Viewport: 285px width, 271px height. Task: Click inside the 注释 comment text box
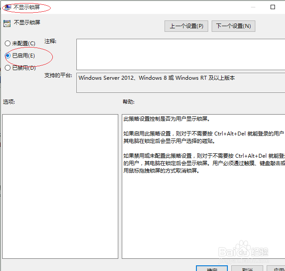click(181, 54)
